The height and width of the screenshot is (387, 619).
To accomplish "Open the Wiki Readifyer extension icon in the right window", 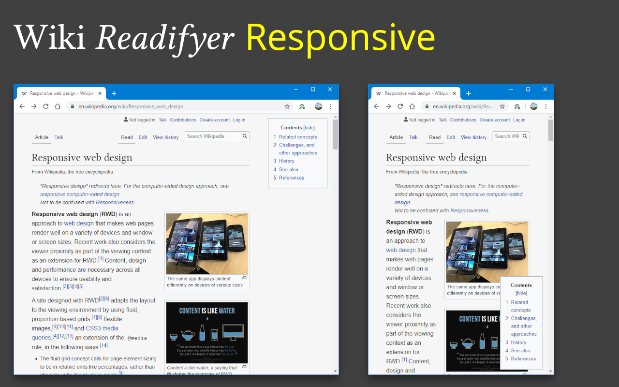I will tap(517, 106).
